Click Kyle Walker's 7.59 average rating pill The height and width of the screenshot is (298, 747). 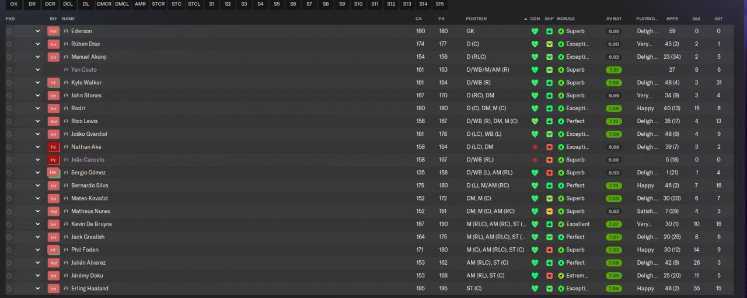click(x=613, y=82)
